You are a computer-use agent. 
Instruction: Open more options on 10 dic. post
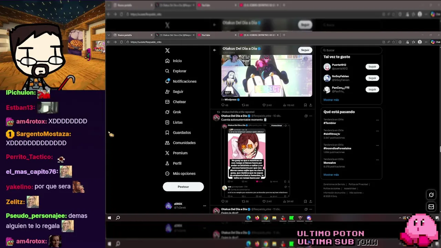(311, 116)
